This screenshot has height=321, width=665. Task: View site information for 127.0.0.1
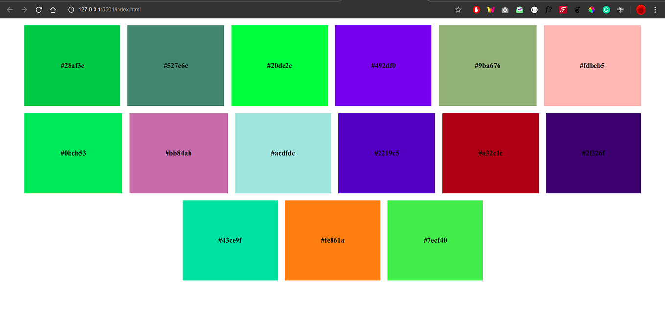(71, 9)
